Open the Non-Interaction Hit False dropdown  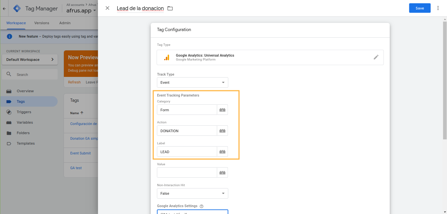[x=193, y=193]
